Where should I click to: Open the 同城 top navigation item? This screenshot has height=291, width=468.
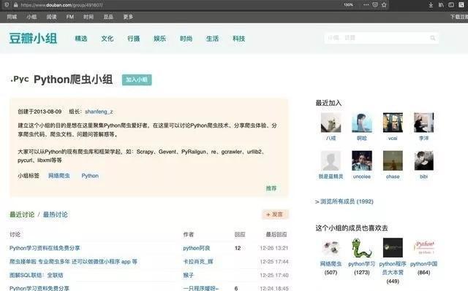click(12, 17)
